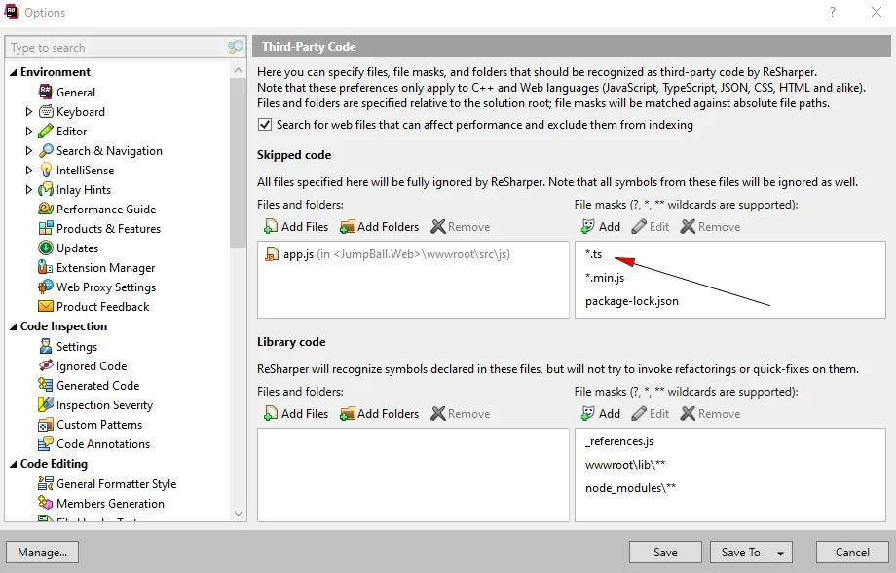The width and height of the screenshot is (896, 573).
Task: Open the Manage... button
Action: pyautogui.click(x=42, y=553)
